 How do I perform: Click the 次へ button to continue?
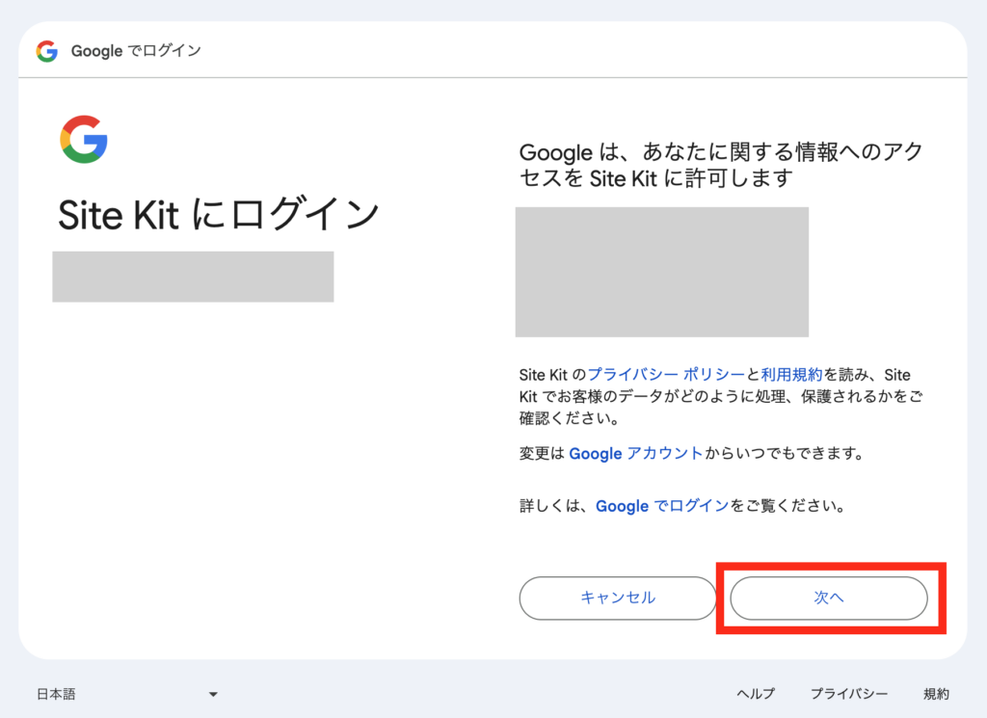click(x=828, y=598)
